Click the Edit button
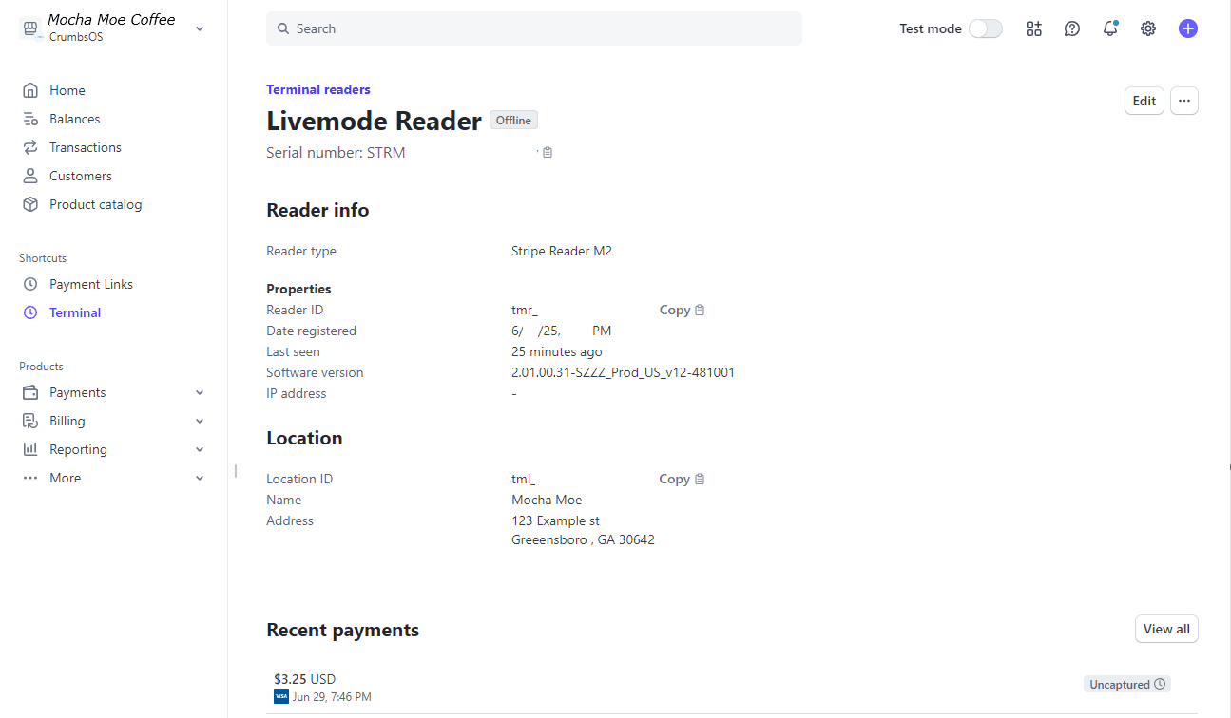Image resolution: width=1231 pixels, height=718 pixels. pos(1144,101)
